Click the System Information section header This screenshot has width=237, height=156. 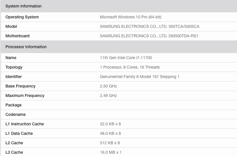click(x=24, y=6)
